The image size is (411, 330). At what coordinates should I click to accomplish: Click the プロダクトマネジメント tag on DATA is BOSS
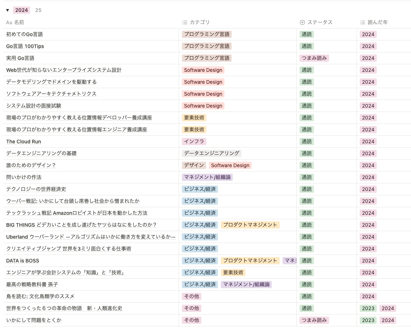point(250,261)
